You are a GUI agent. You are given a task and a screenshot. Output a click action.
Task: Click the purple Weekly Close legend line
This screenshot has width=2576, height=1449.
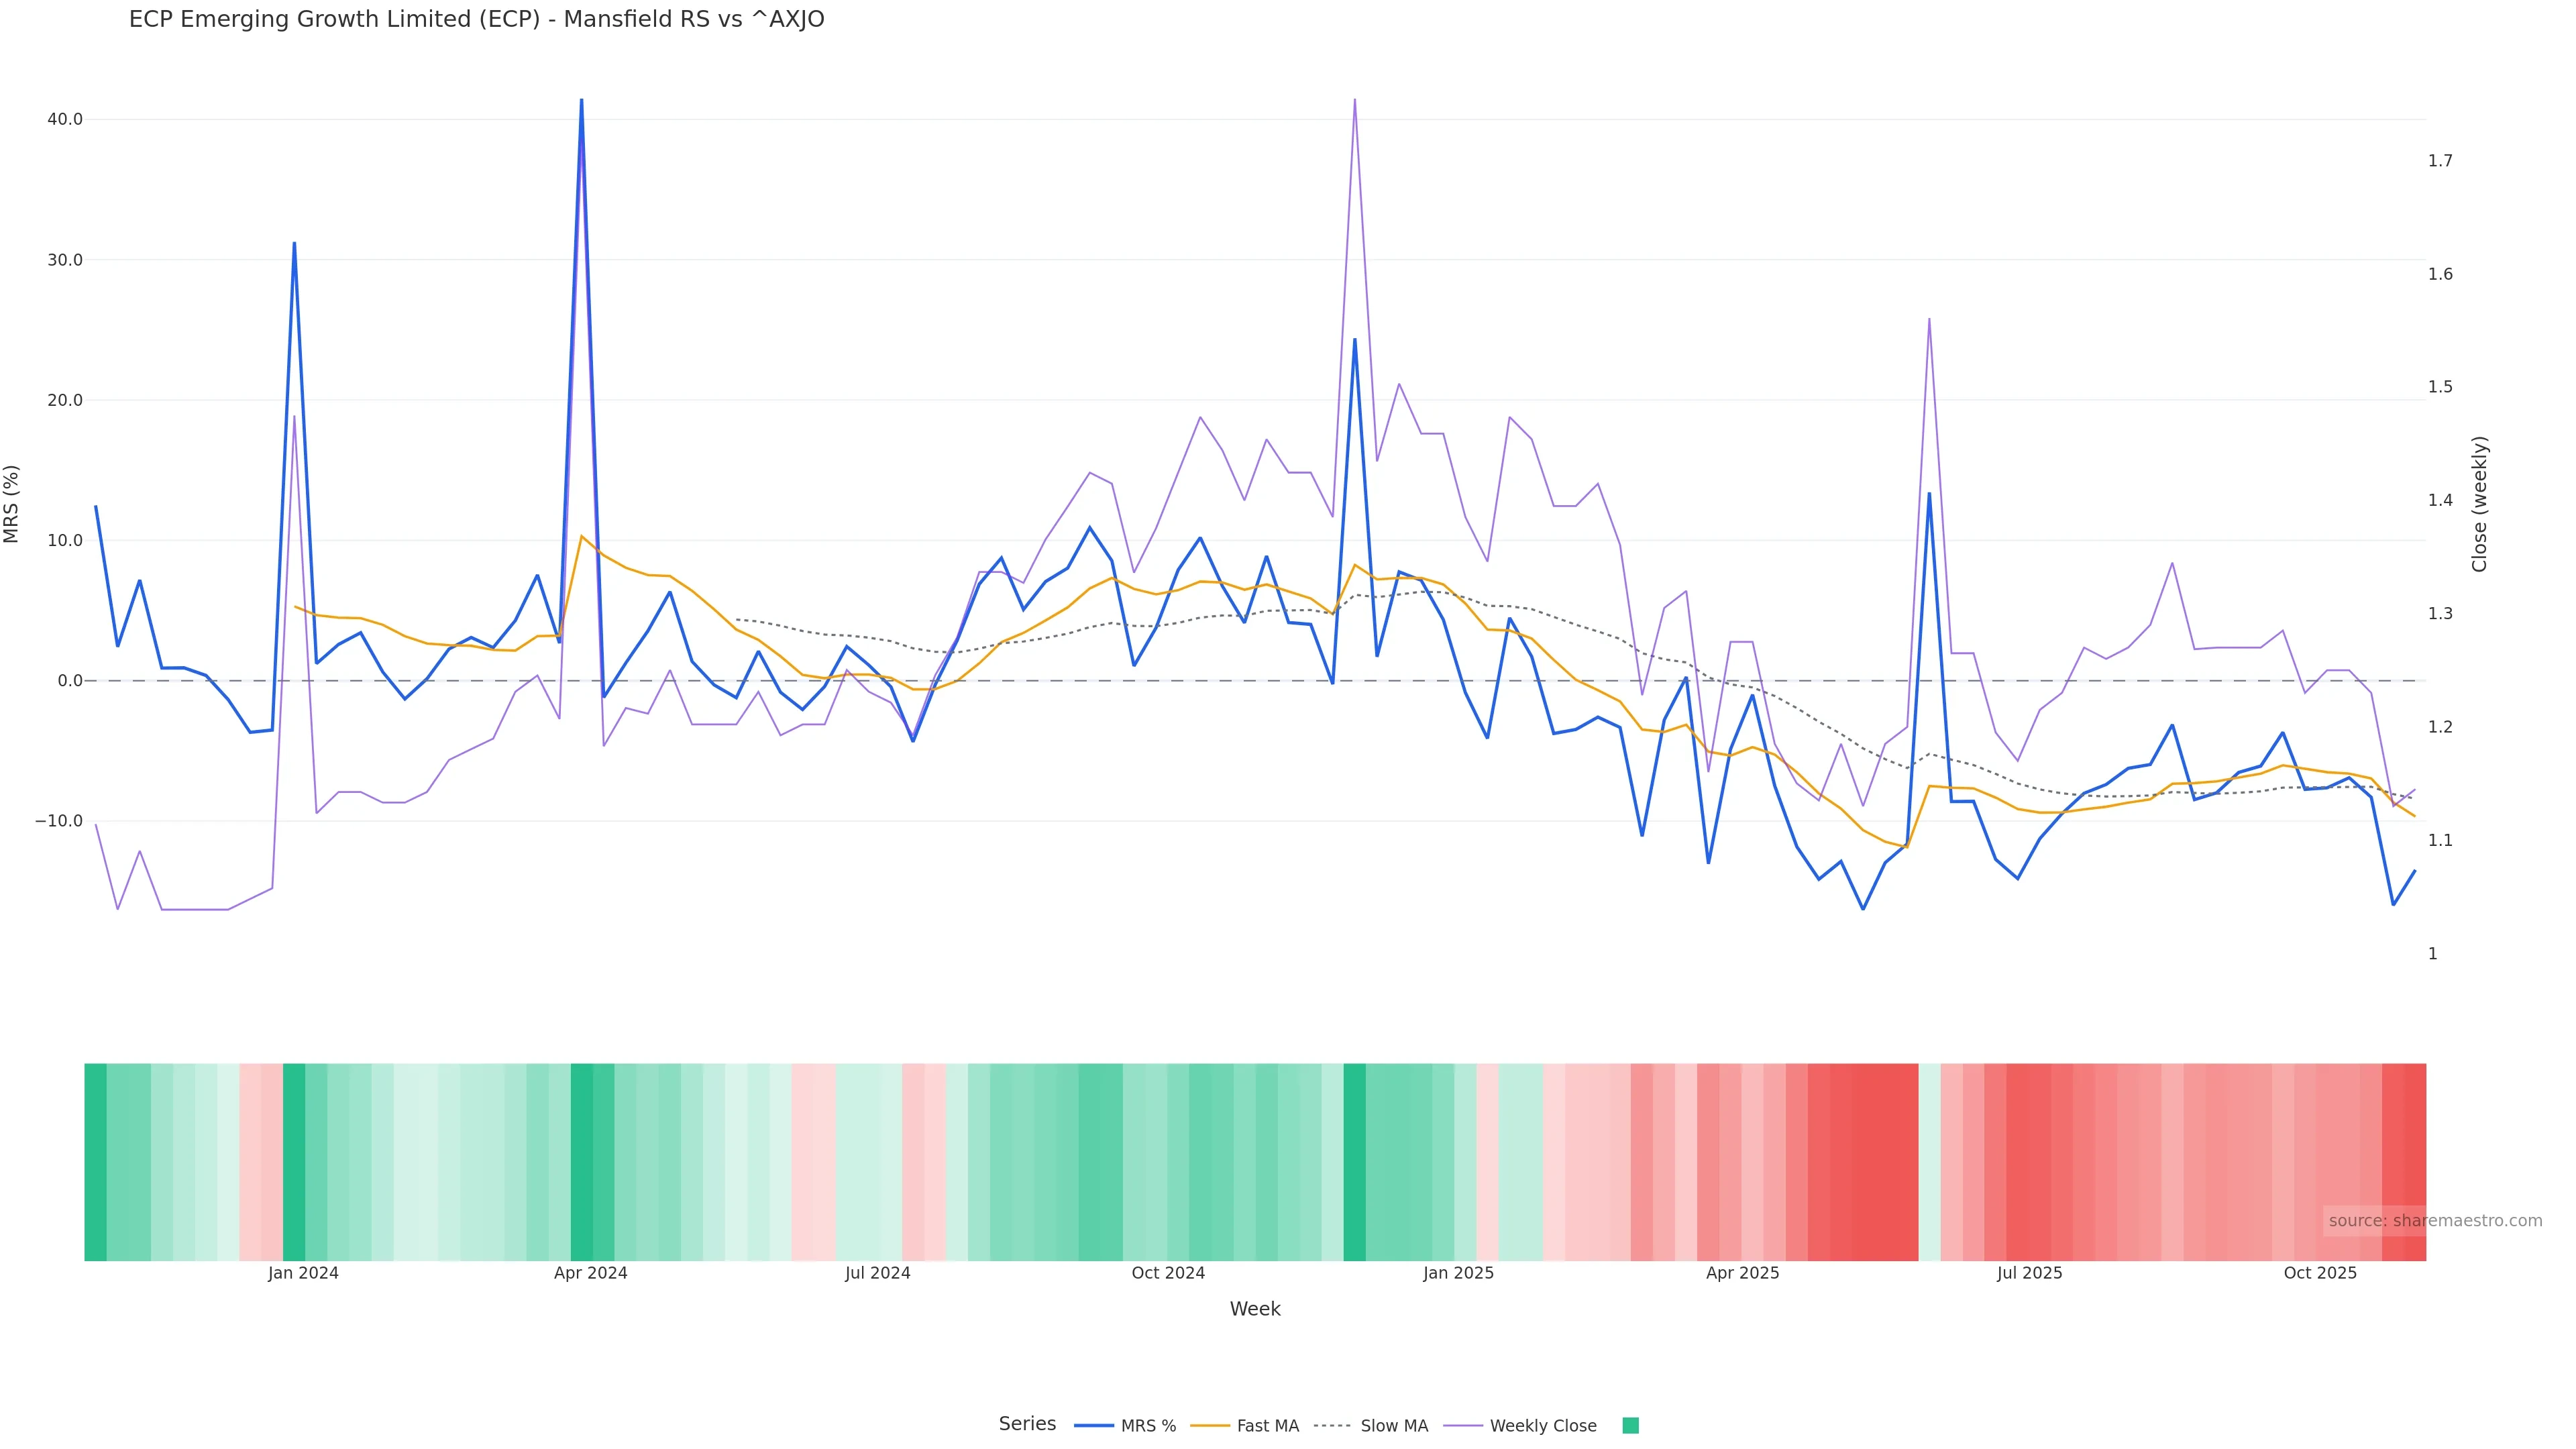(x=1463, y=1426)
